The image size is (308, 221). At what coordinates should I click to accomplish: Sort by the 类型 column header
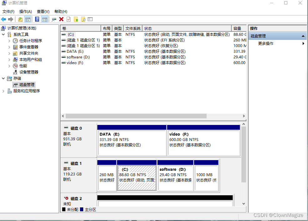118,29
